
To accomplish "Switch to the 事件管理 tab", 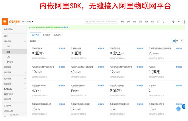I will 46,35.
